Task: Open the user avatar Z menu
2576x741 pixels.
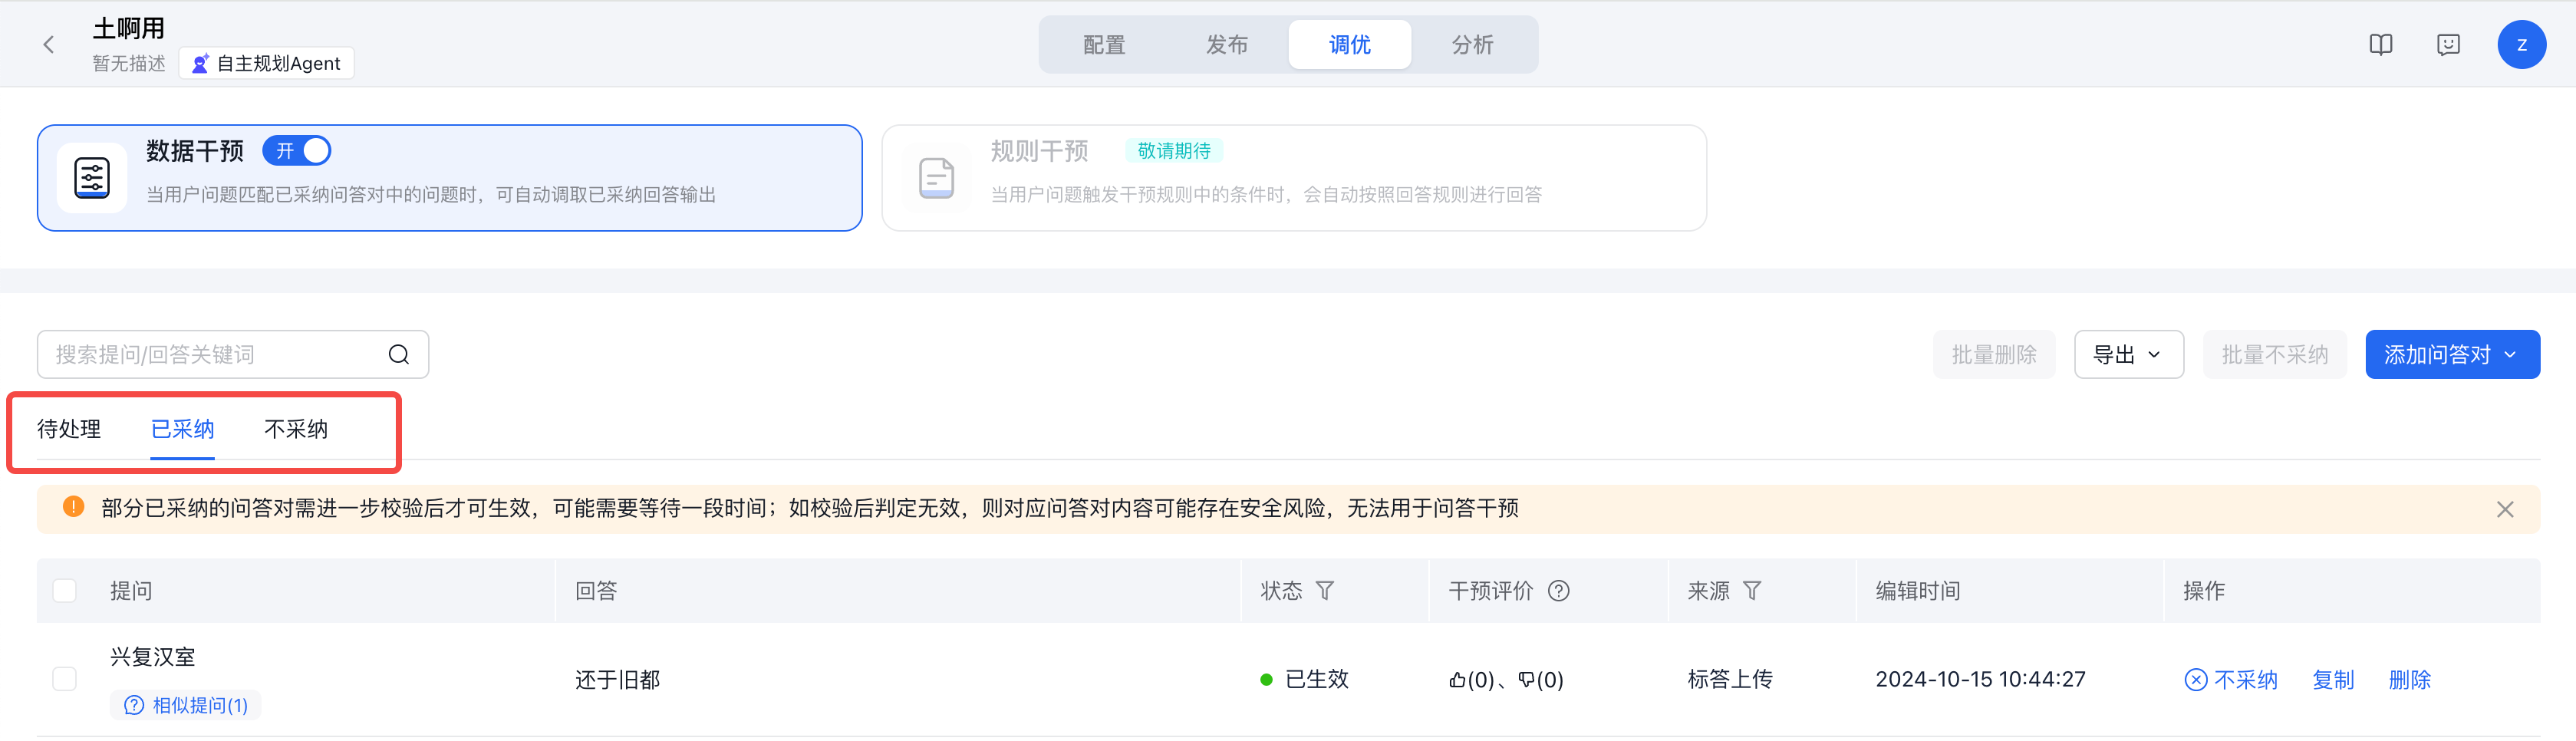Action: tap(2521, 44)
